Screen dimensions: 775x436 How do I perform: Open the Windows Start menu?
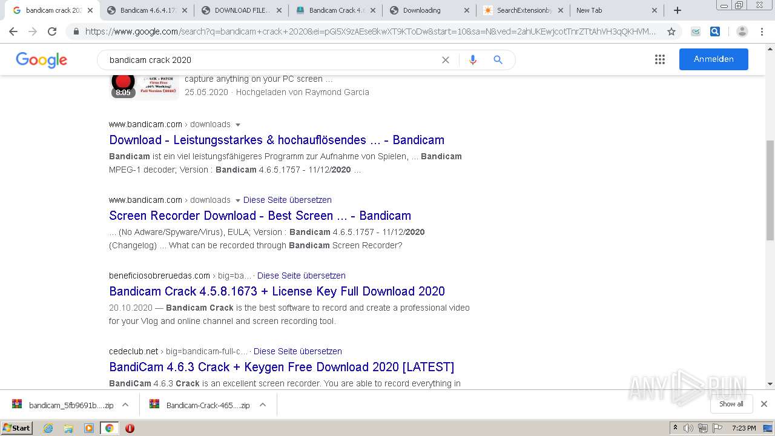(x=17, y=428)
